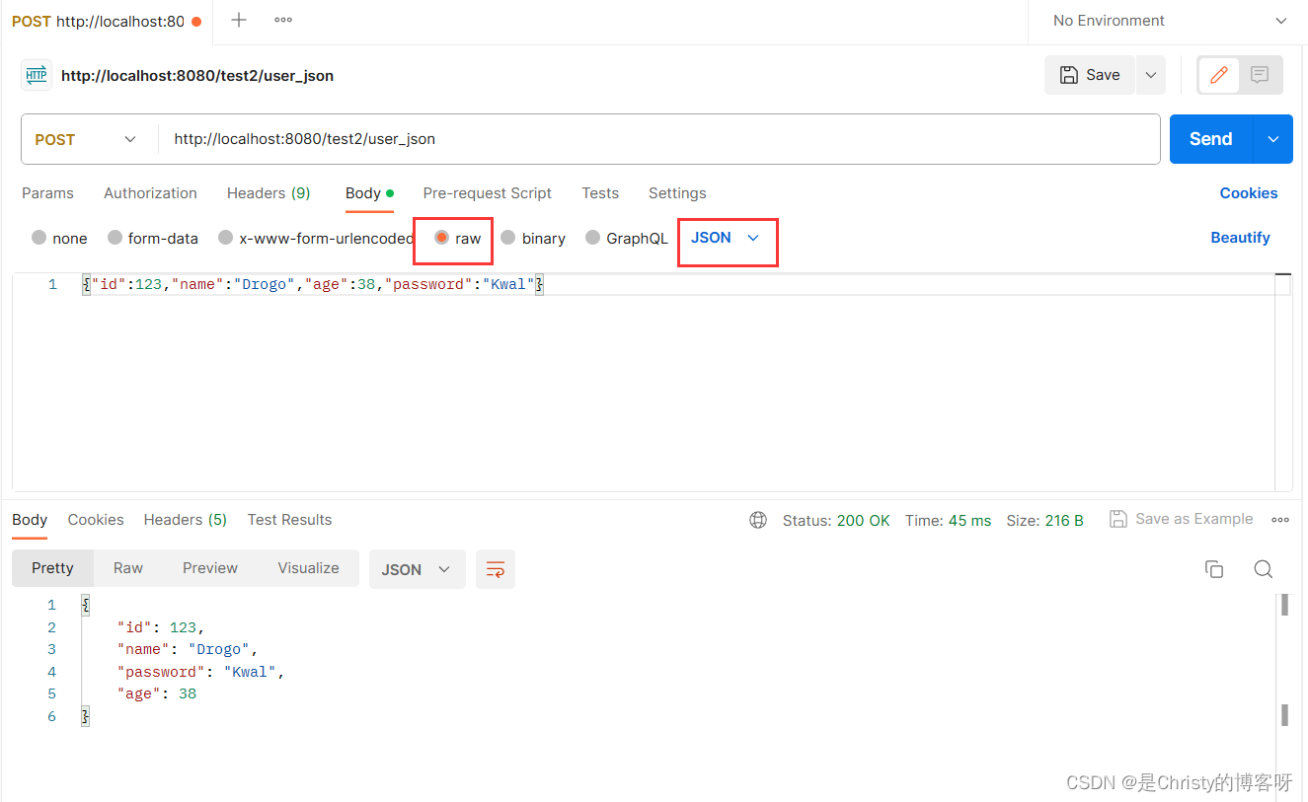Viewport: 1308px width, 802px height.
Task: Click response line "id": 123
Action: (x=161, y=627)
